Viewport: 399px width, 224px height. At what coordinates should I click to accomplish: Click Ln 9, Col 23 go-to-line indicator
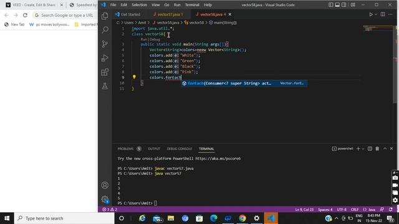click(304, 210)
